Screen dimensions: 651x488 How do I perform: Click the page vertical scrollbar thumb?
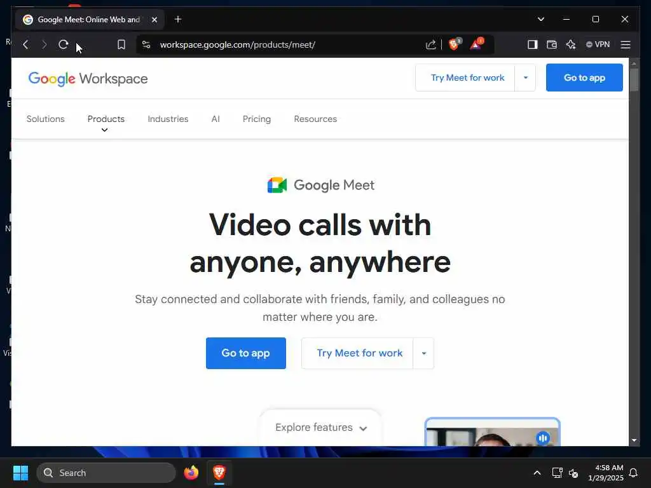(x=634, y=79)
